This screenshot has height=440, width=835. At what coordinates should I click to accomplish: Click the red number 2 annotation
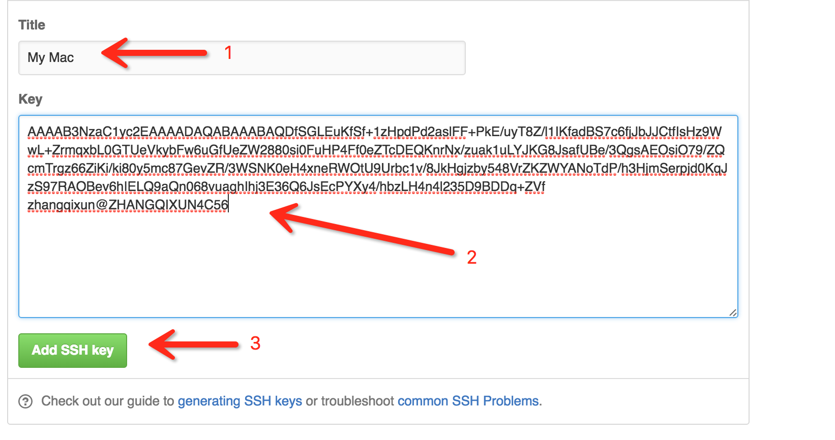[471, 257]
